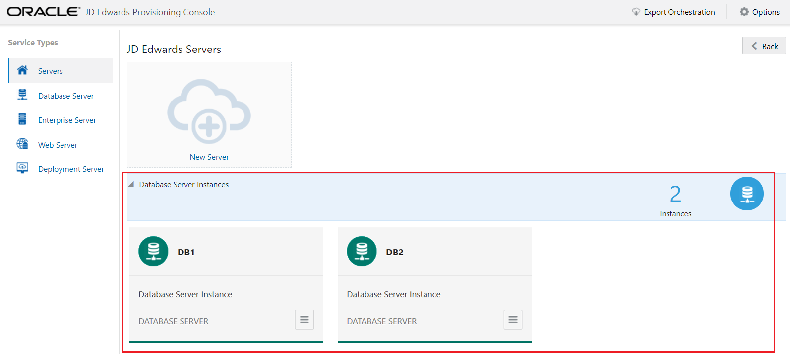Viewport: 790px width, 354px height.
Task: Click the New Server cloud plus icon
Action: pyautogui.click(x=209, y=111)
